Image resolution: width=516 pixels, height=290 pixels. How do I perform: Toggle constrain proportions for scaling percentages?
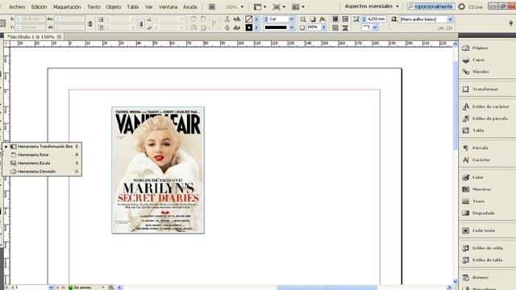pos(141,23)
